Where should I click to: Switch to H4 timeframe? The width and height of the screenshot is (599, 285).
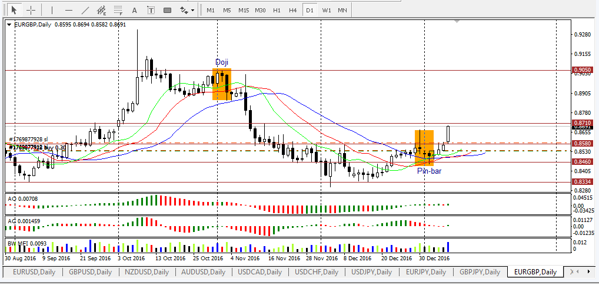coord(293,11)
